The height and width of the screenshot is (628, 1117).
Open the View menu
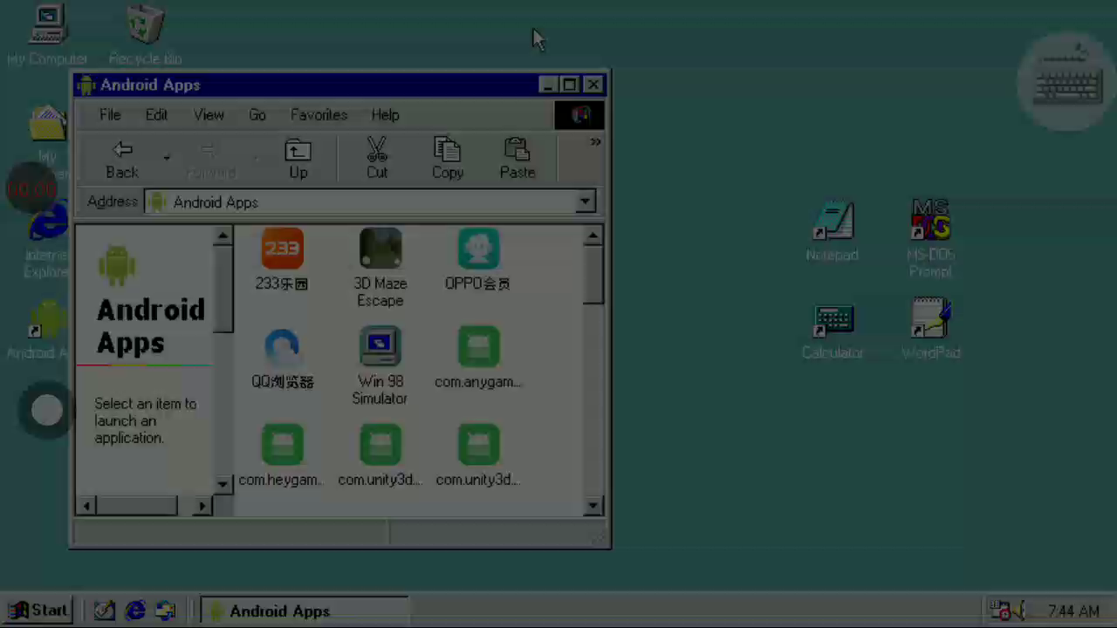pos(209,115)
